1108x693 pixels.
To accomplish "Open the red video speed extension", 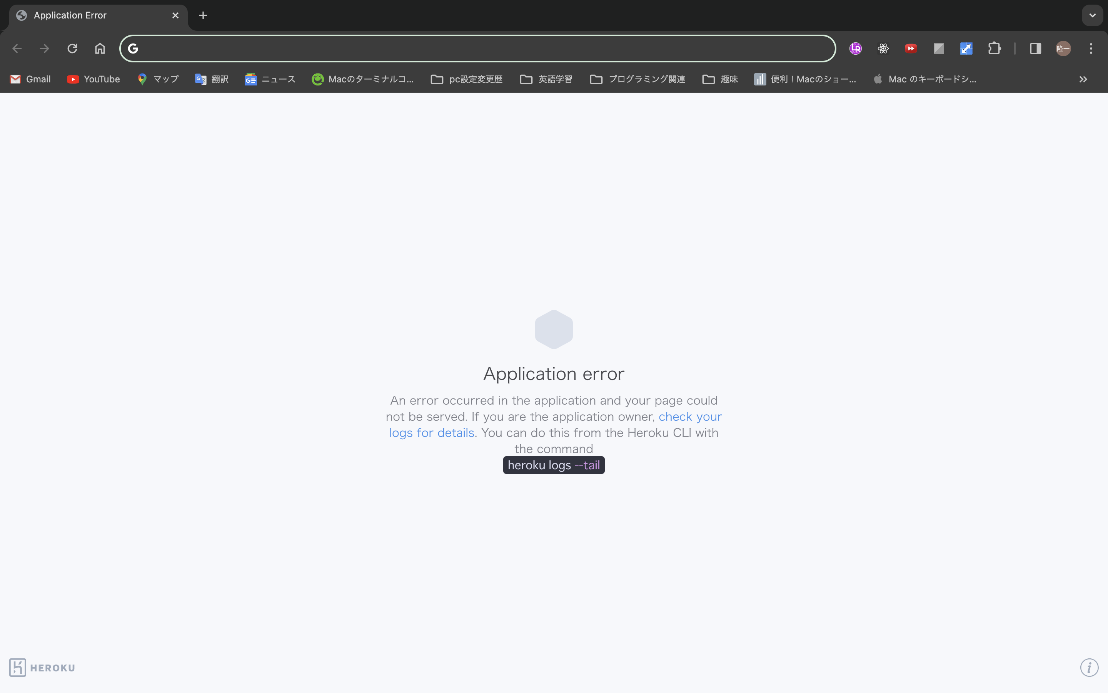I will 911,49.
